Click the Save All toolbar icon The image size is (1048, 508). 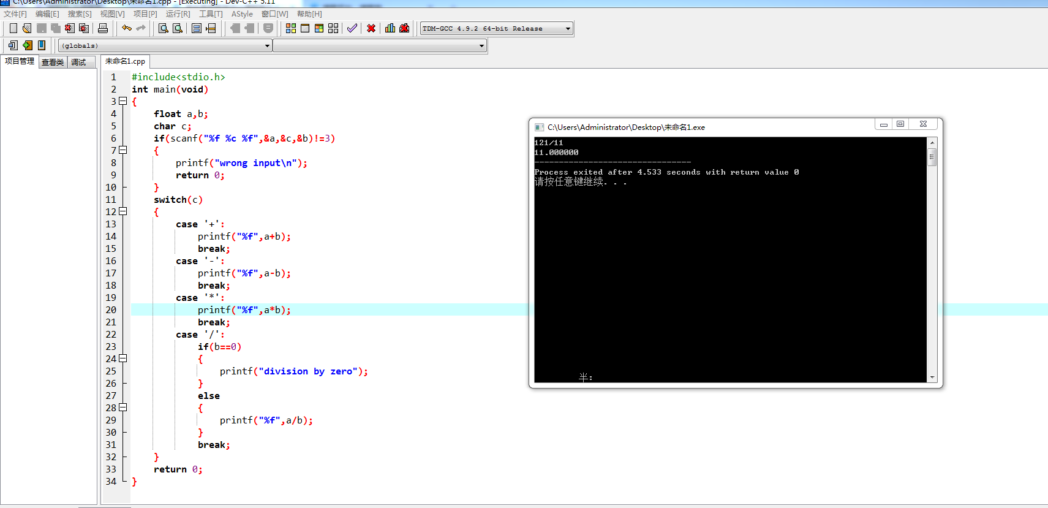point(56,28)
